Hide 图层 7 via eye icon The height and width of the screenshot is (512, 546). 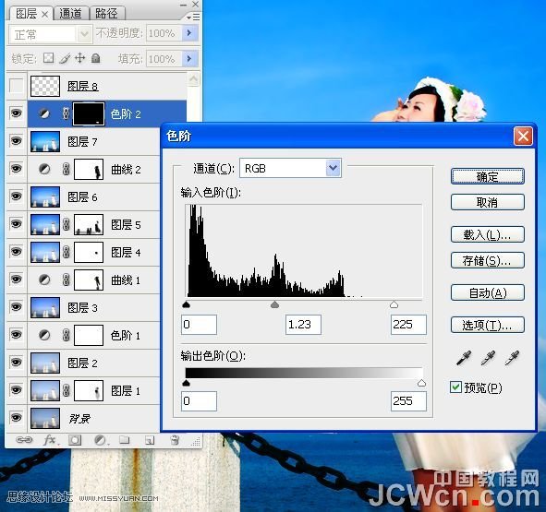(16, 141)
